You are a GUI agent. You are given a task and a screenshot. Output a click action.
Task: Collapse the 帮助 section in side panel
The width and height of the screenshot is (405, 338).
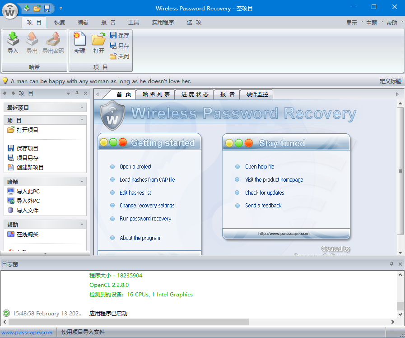tap(82, 224)
